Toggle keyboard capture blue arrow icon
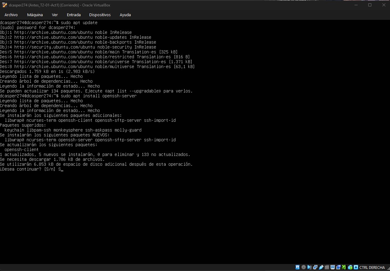 click(x=356, y=267)
